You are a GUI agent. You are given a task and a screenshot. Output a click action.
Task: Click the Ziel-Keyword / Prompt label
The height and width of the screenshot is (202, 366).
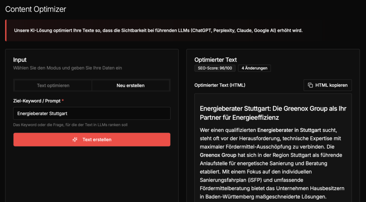(x=39, y=101)
